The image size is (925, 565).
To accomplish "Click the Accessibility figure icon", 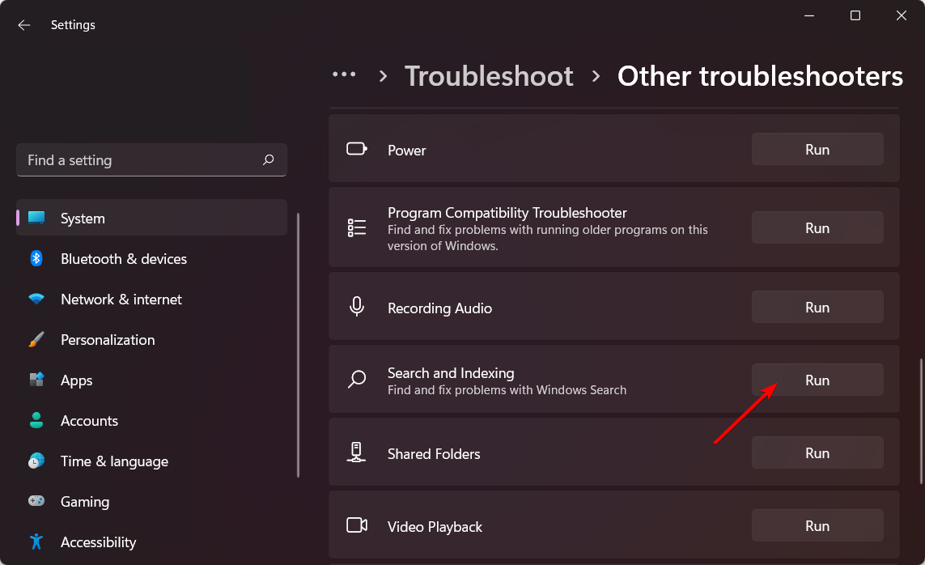I will click(36, 542).
